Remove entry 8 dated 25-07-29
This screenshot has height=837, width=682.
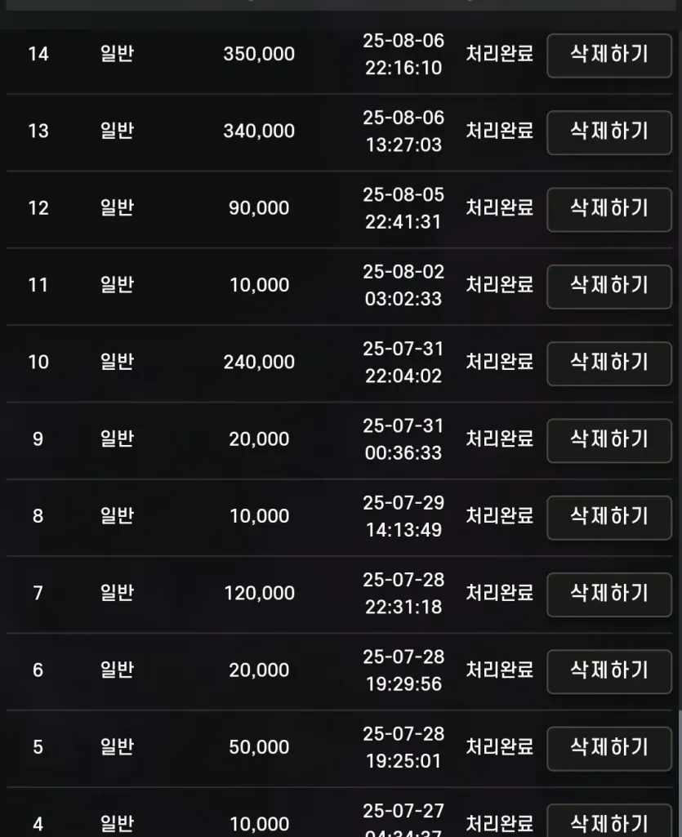[608, 518]
